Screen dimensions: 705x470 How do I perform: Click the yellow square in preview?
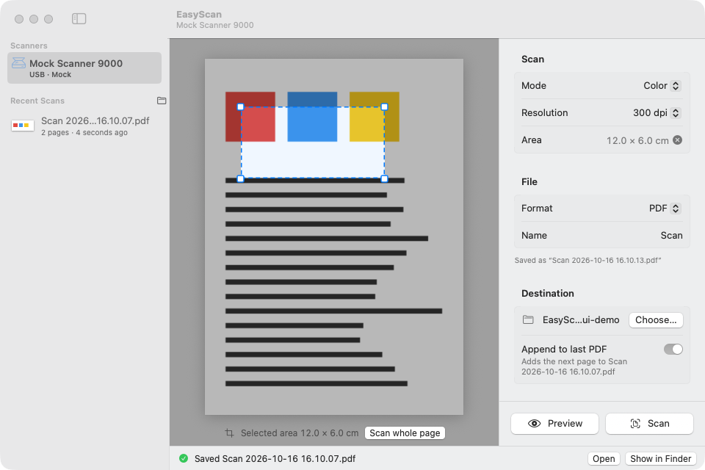tap(374, 117)
